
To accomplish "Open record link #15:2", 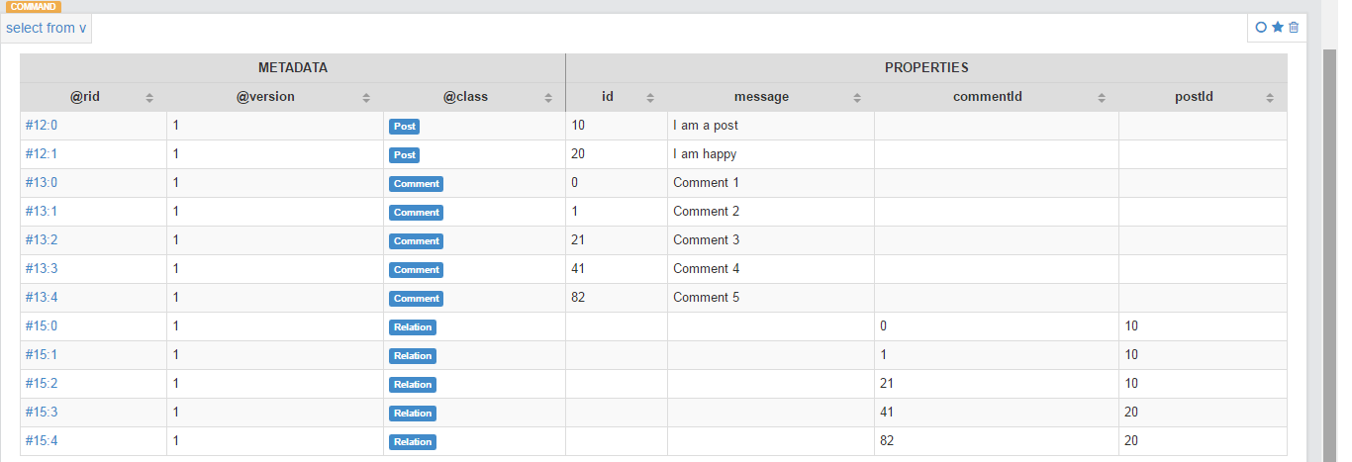I will (x=42, y=384).
